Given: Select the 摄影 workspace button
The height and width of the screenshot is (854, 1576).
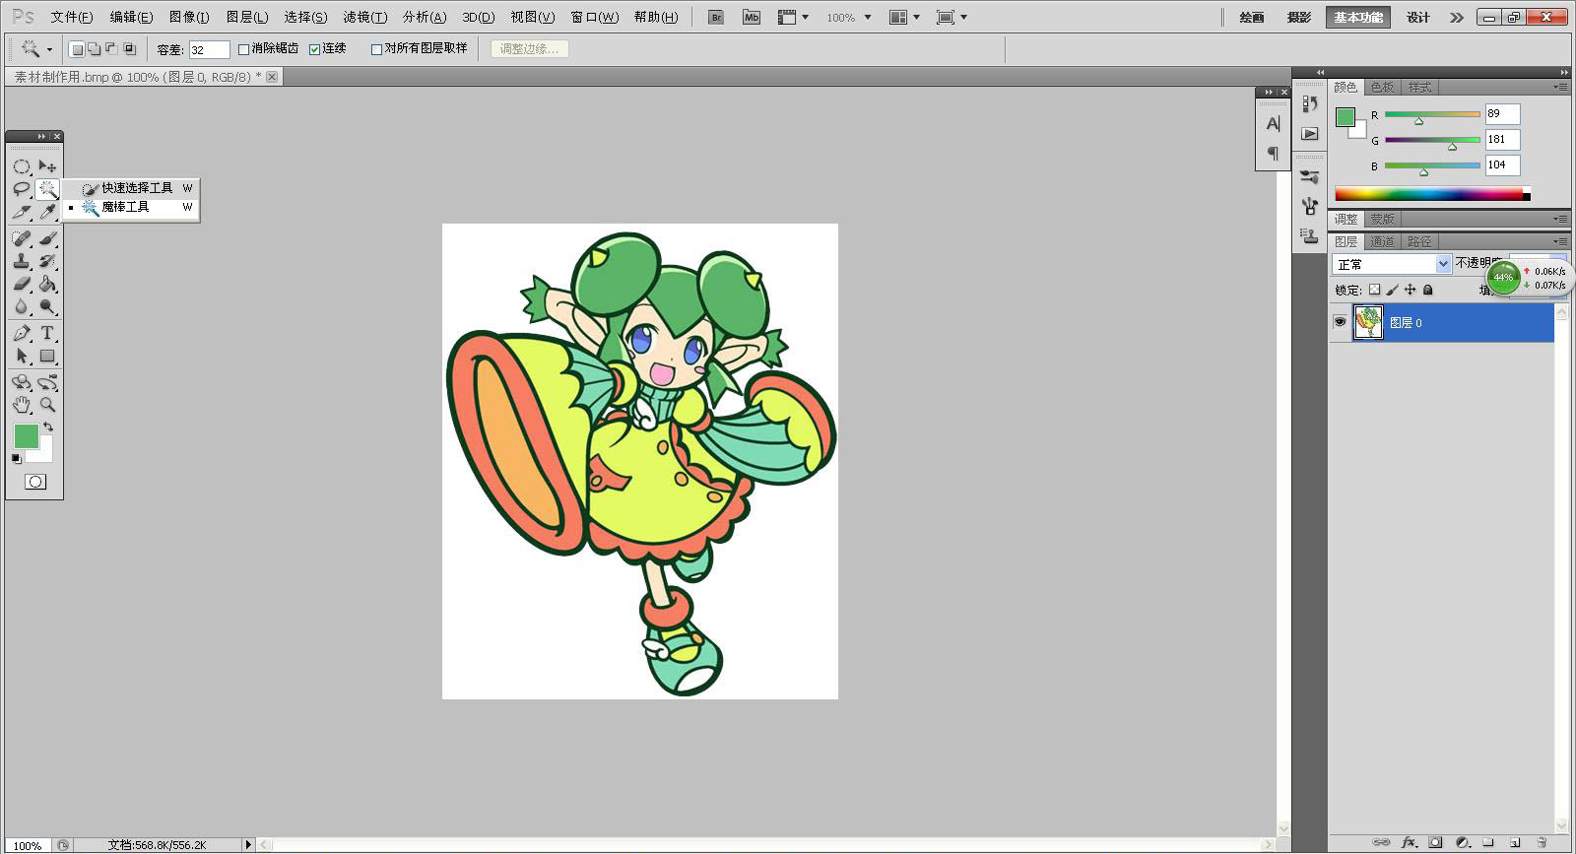Looking at the screenshot, I should [x=1299, y=17].
